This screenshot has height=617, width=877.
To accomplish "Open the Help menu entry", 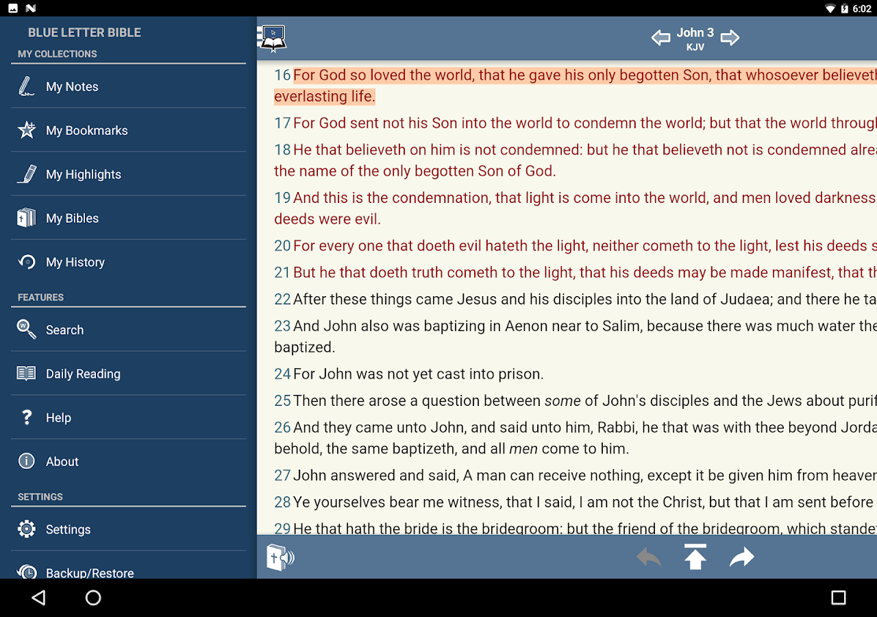I will coord(128,418).
